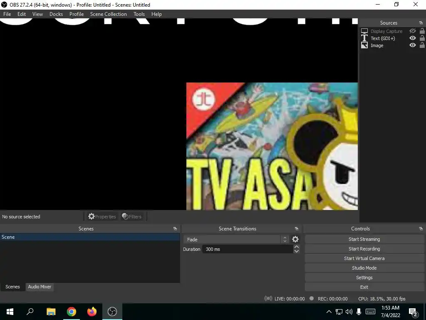Open source Filters
This screenshot has width=426, height=320.
pos(132,217)
